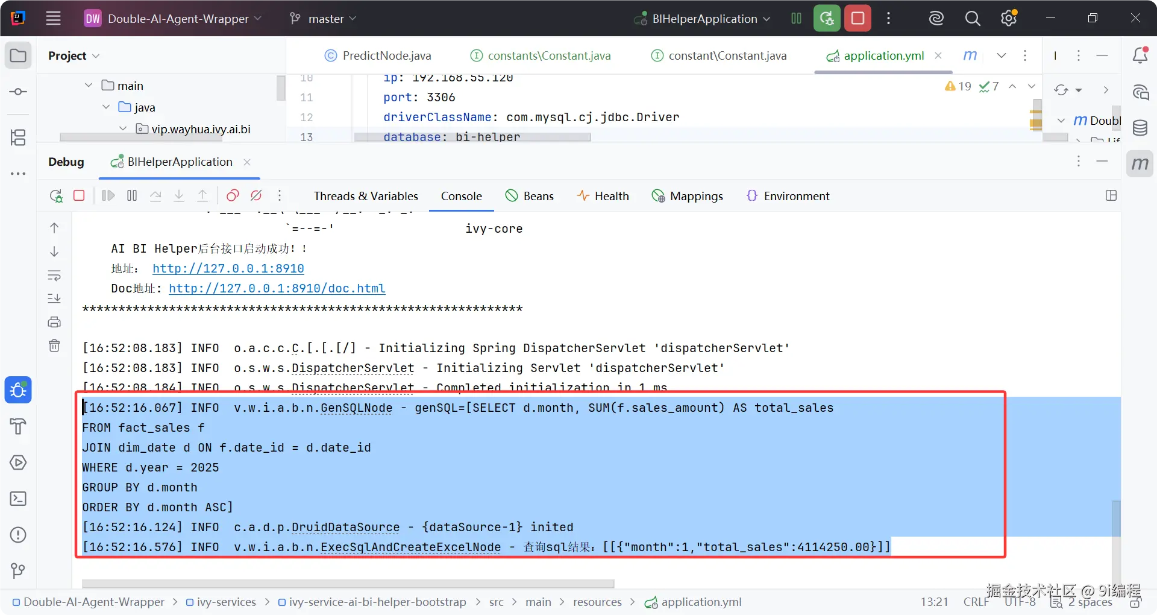Screen dimensions: 1157x615
Task: Open the http://127.0.0.1:8910/doc.html link
Action: tap(277, 288)
